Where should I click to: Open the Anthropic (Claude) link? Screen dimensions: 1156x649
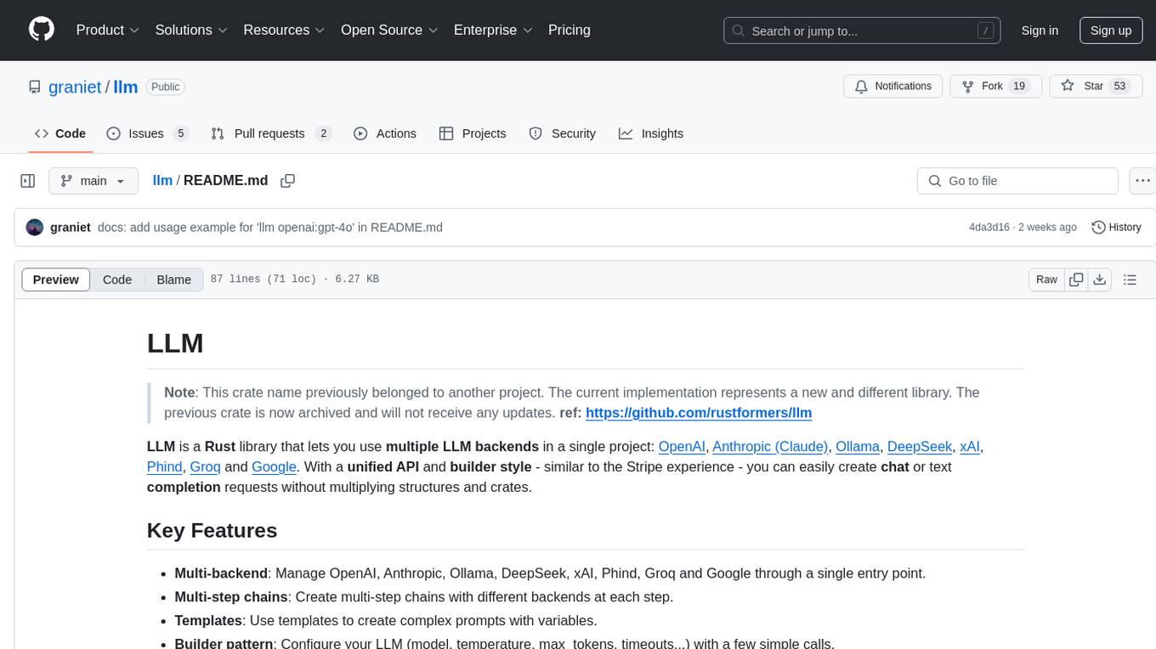(x=770, y=446)
